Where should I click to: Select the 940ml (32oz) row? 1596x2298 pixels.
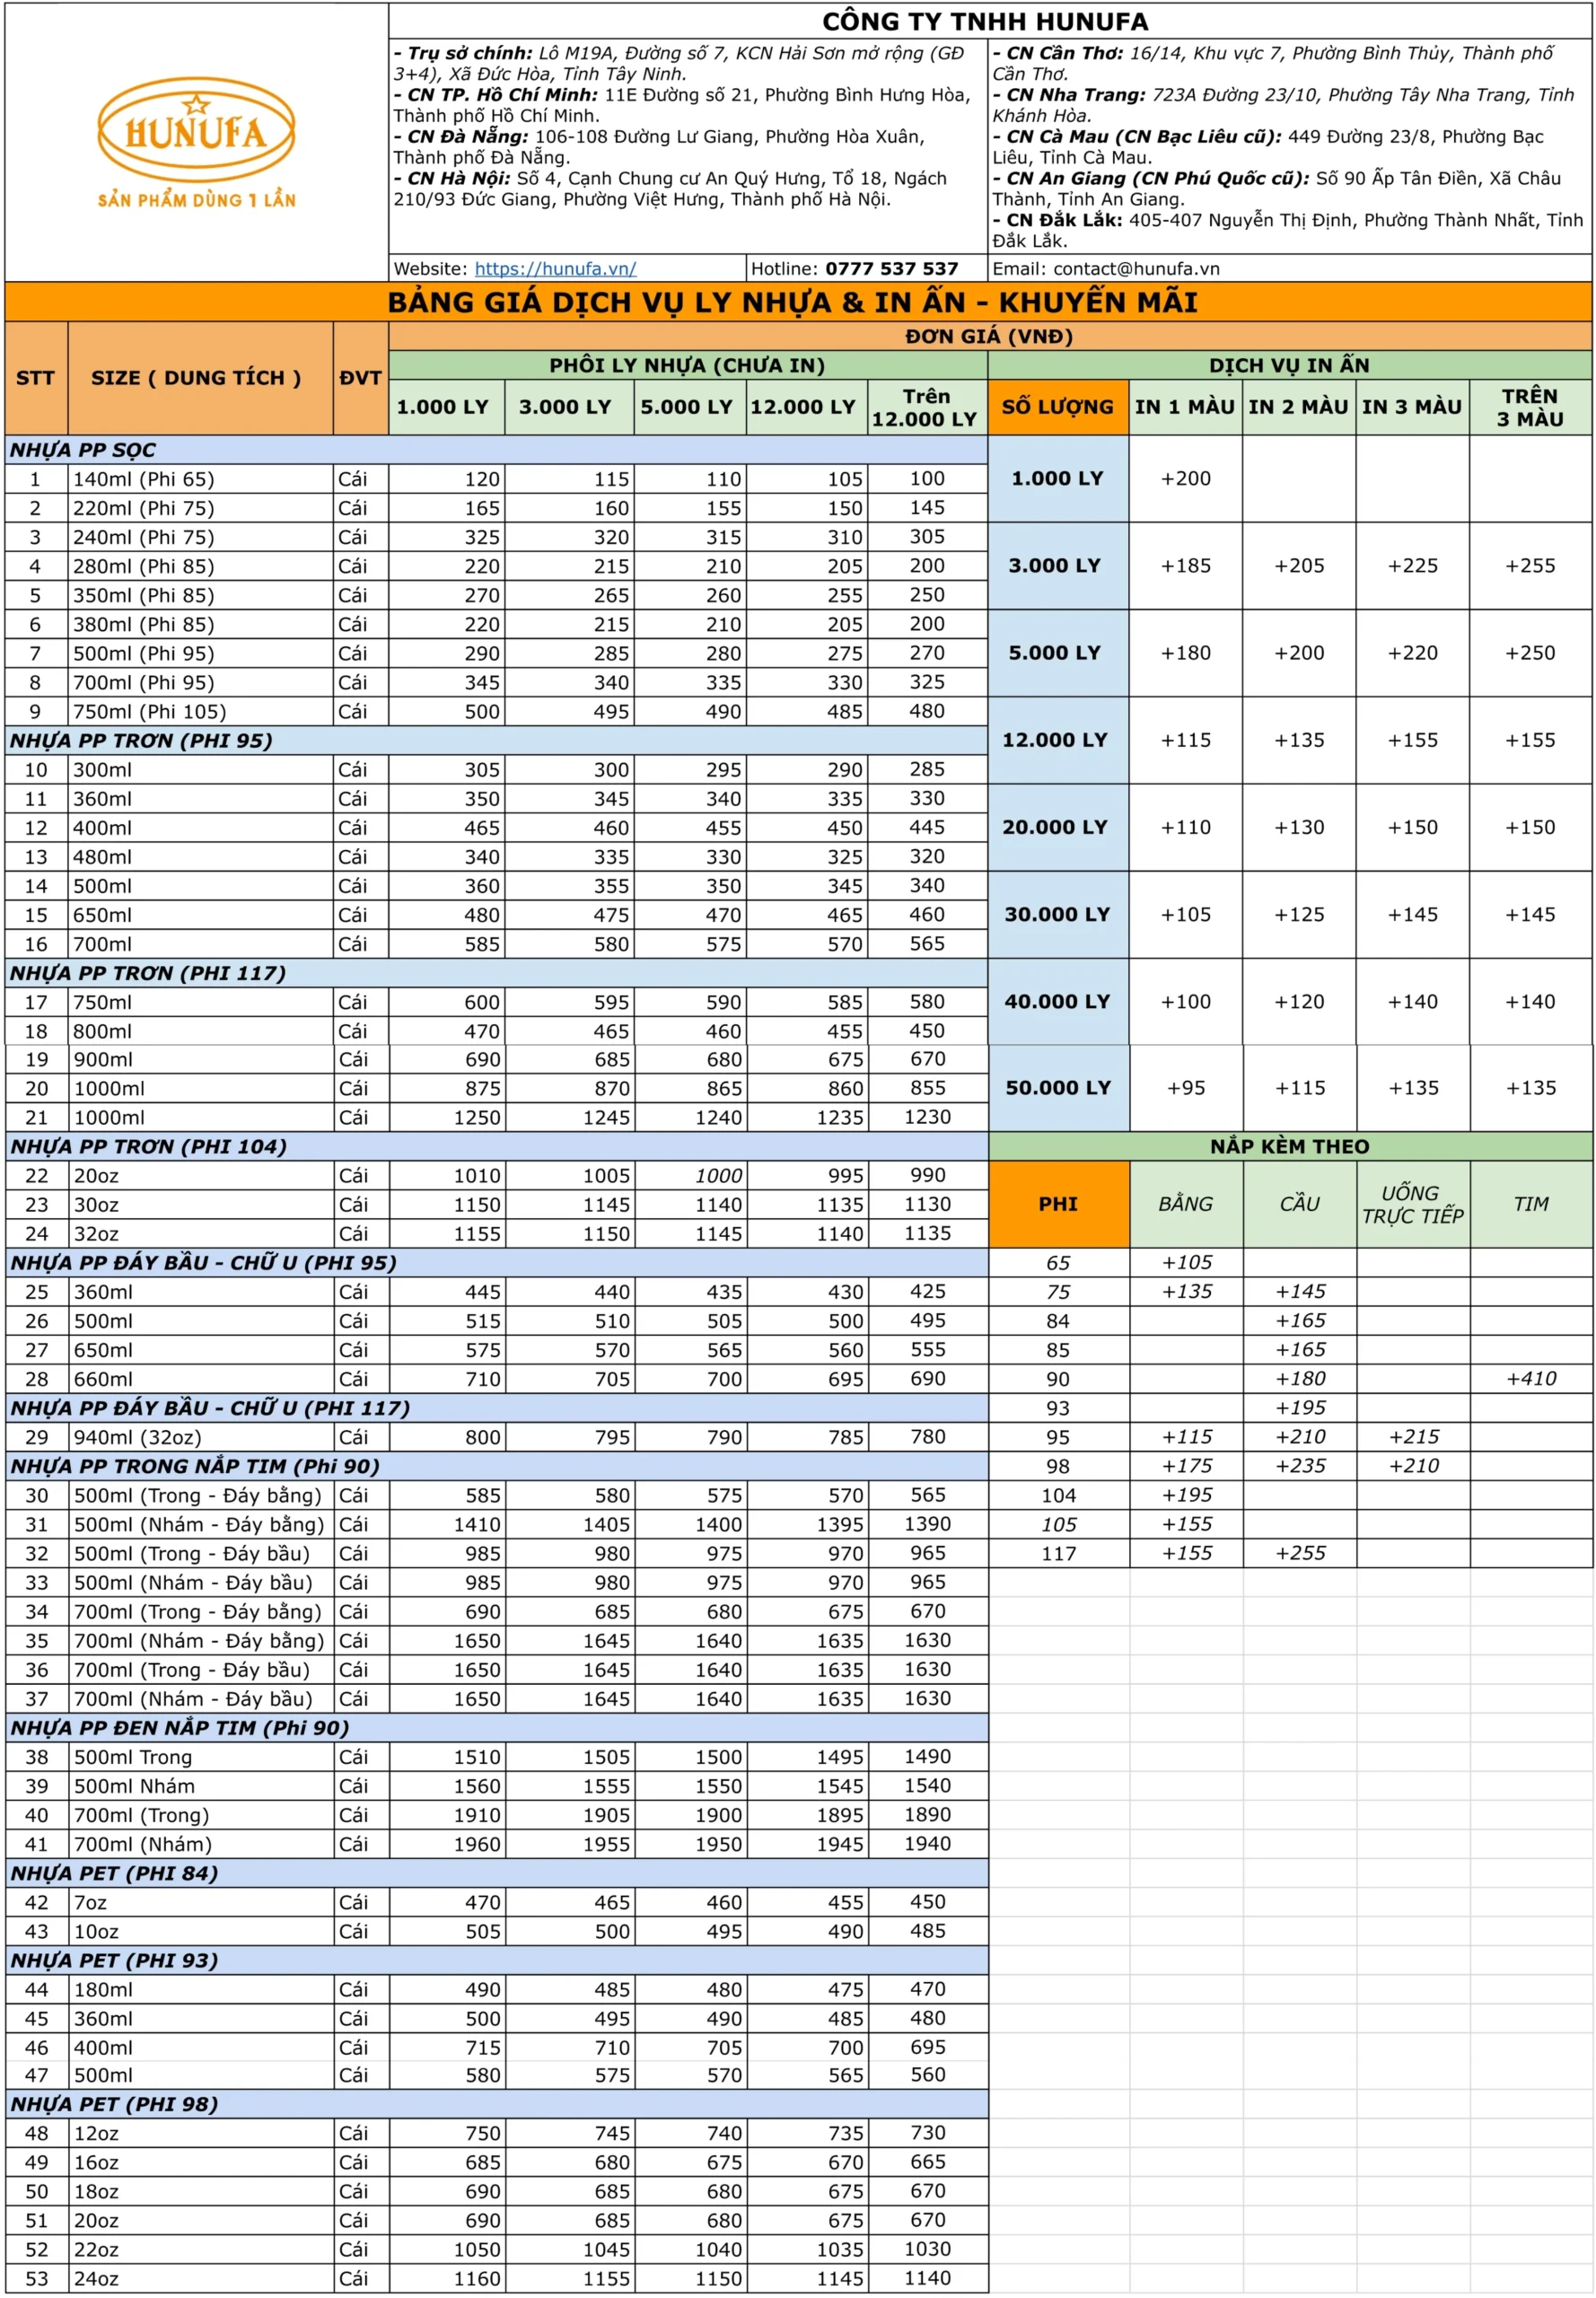click(x=496, y=1437)
